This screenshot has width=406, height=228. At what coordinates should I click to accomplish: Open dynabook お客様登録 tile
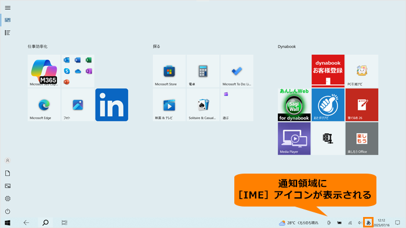[328, 71]
